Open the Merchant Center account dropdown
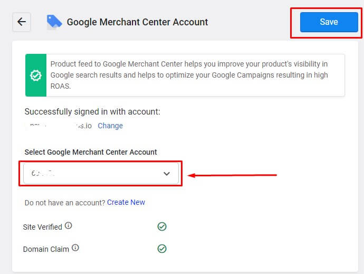 click(101, 173)
